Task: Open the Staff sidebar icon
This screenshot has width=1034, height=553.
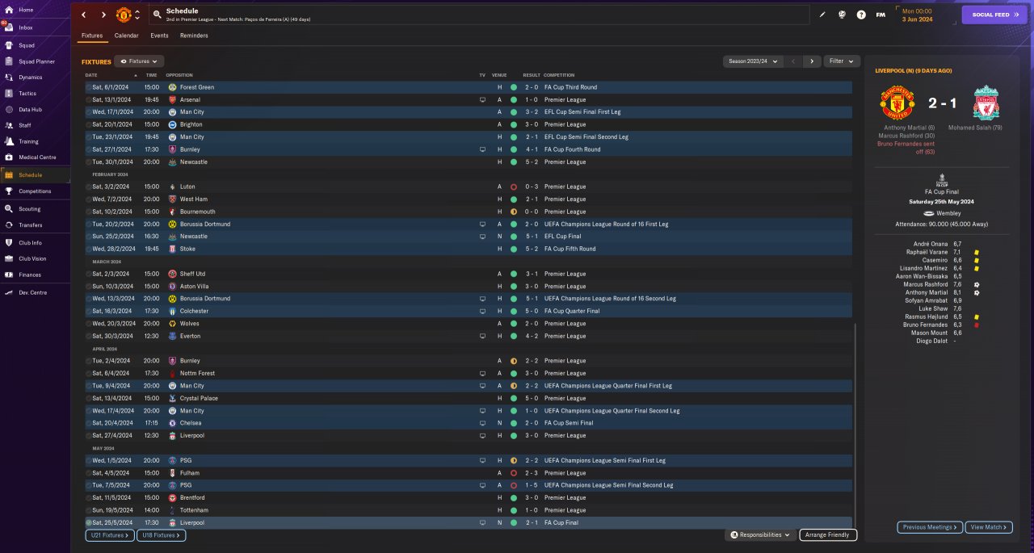Action: point(8,125)
